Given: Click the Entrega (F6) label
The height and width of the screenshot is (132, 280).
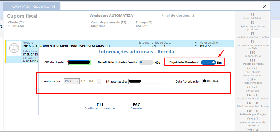Looking at the screenshot, I should point(144,22).
